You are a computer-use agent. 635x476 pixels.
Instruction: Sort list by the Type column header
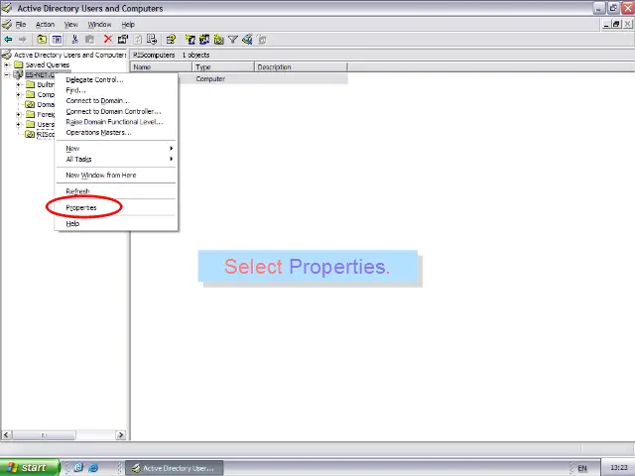point(222,67)
